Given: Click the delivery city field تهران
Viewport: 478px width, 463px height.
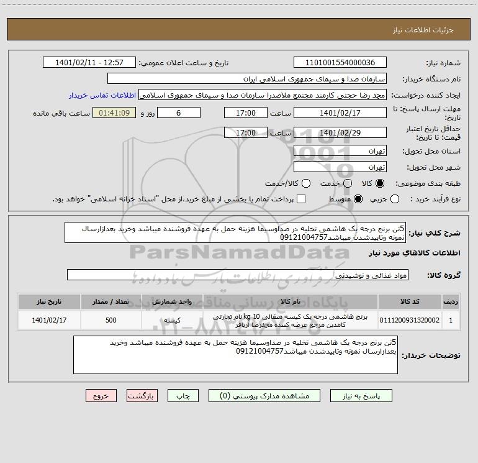Looking at the screenshot, I should [x=340, y=167].
